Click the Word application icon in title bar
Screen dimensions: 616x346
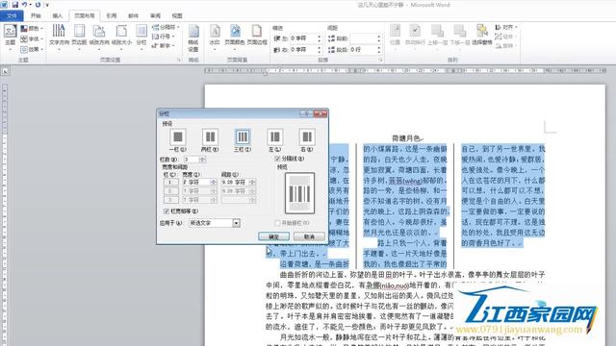(x=4, y=5)
